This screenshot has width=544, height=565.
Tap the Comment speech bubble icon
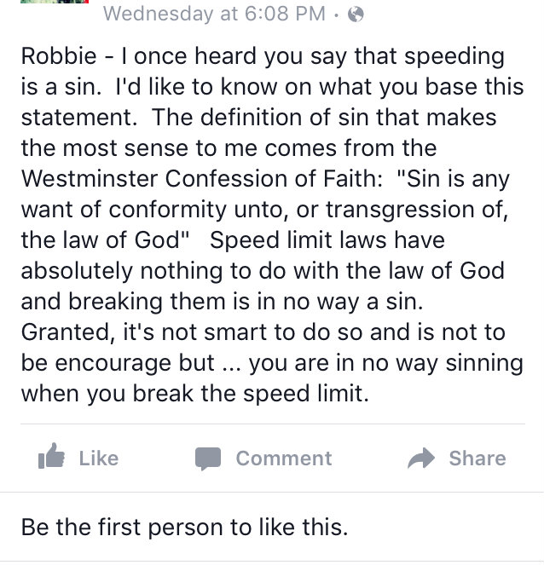pyautogui.click(x=208, y=458)
